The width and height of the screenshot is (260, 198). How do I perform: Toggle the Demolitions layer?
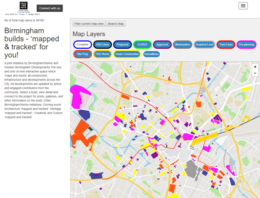click(x=151, y=54)
